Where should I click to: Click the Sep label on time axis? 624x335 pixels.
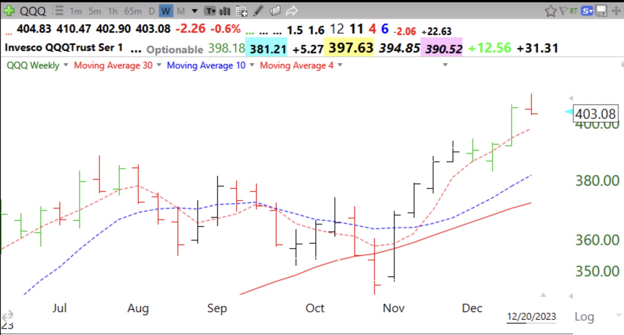click(217, 308)
